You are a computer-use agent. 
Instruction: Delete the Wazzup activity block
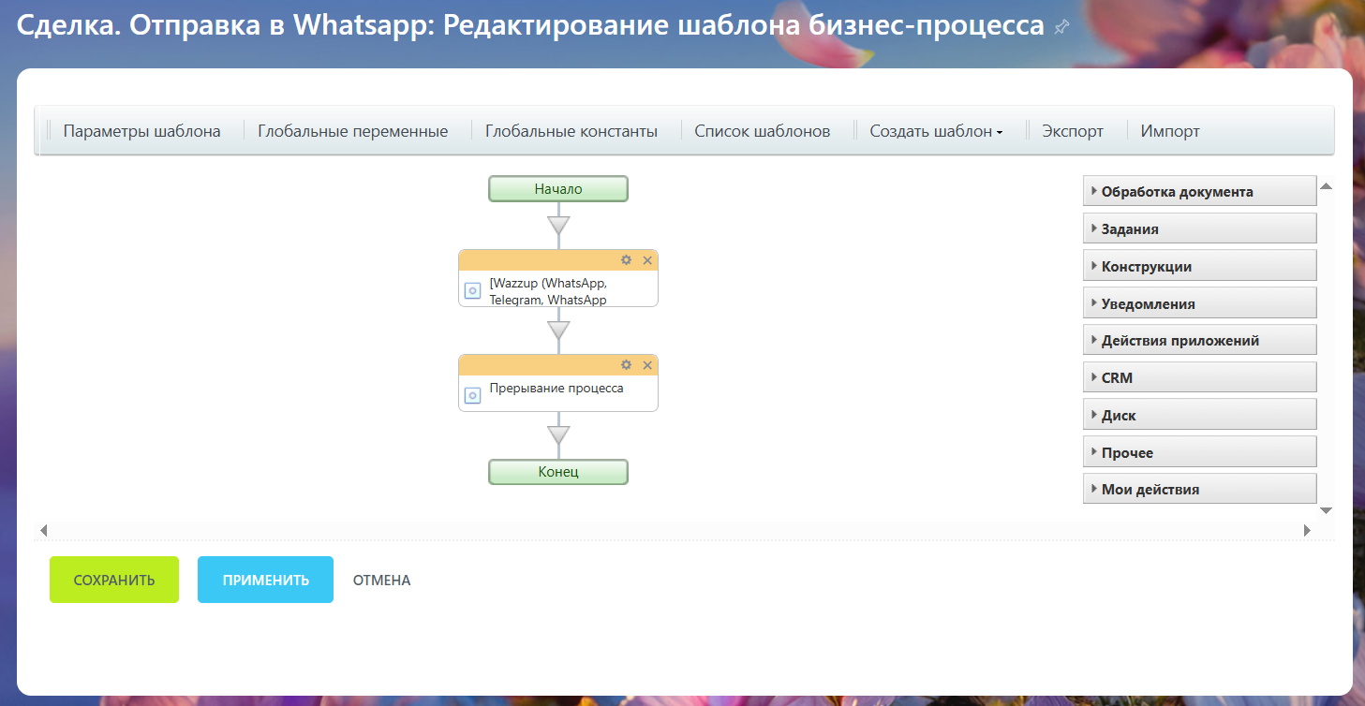tap(647, 260)
